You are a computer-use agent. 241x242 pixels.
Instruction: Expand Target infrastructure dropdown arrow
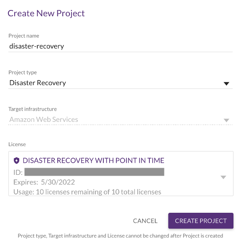[226, 120]
